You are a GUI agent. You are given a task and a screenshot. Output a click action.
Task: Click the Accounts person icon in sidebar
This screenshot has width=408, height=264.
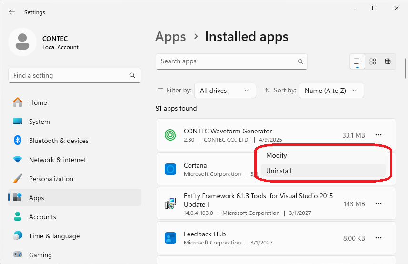tap(18, 217)
